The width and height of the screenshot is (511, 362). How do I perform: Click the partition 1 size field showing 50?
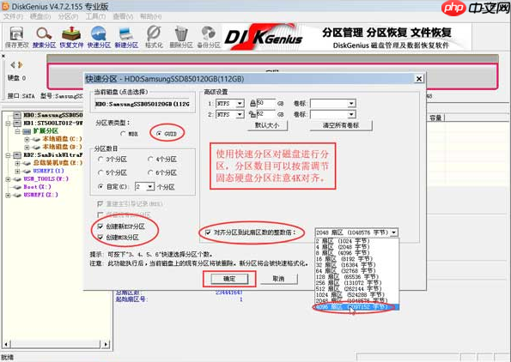pos(265,103)
